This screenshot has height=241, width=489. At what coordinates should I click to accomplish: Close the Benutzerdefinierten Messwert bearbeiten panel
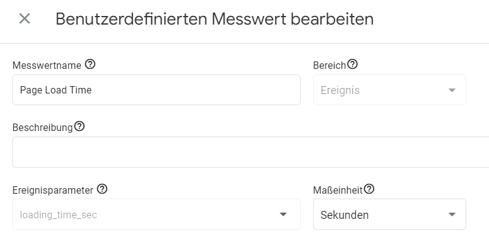pyautogui.click(x=25, y=18)
